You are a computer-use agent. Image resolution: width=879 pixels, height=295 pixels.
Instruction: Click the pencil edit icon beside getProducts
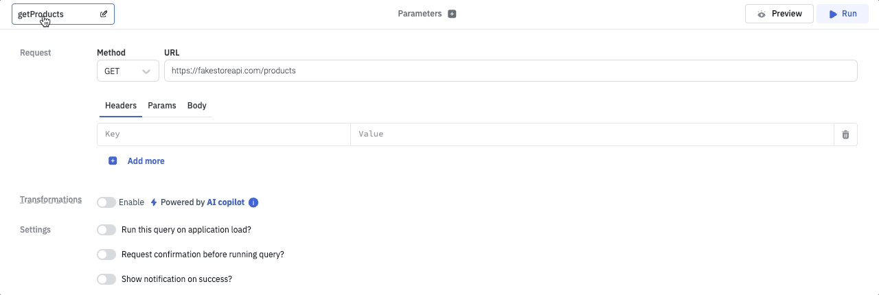click(104, 14)
